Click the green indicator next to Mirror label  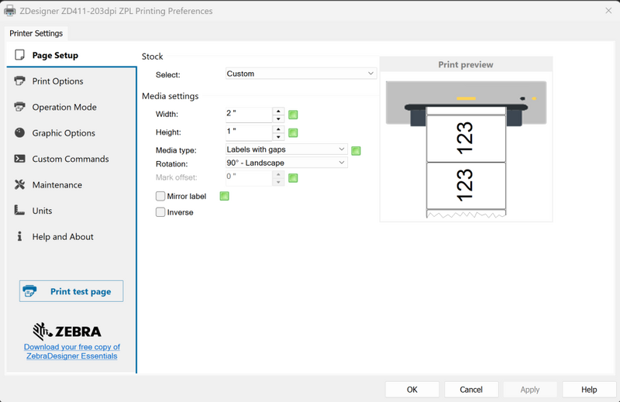[224, 196]
